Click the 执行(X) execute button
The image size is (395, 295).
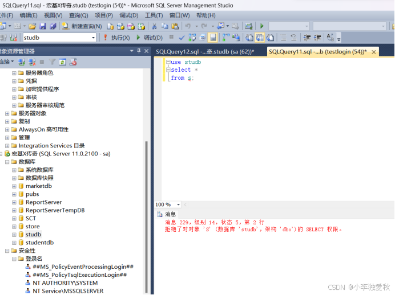[116, 38]
